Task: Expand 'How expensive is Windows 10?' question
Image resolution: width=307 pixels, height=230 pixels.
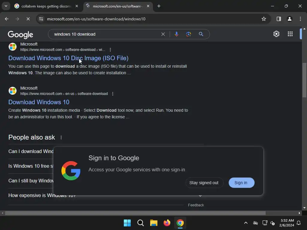Action: (x=106, y=196)
